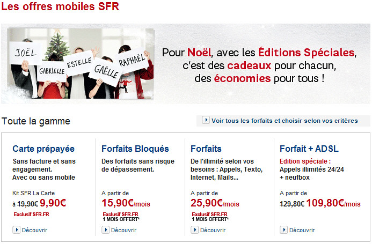Select the Forfaits Bloqués heading

[135, 149]
